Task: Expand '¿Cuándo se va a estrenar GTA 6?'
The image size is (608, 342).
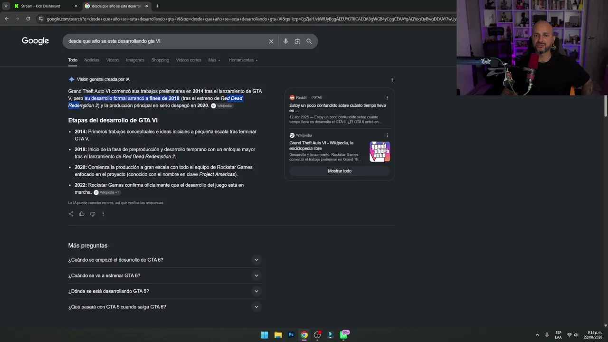Action: tap(164, 275)
